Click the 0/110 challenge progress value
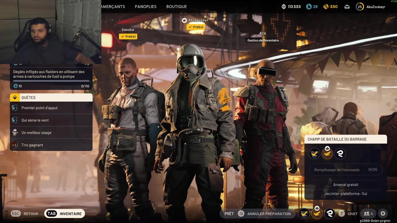397x223 pixels. 85,86
